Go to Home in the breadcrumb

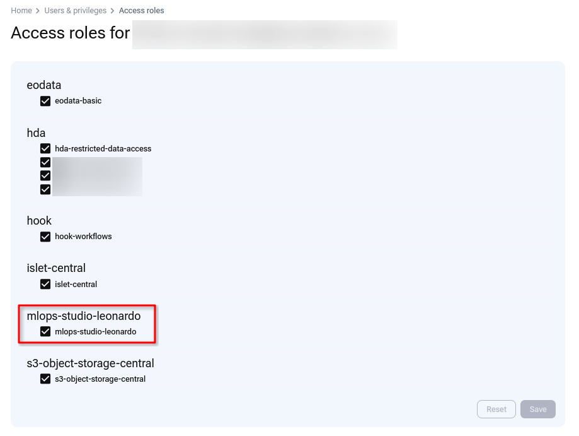tap(21, 11)
